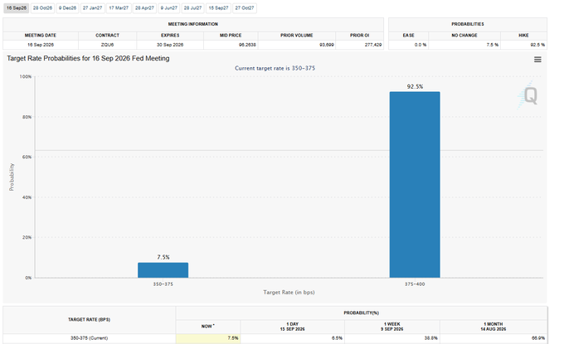Click the '1 MONTH 14 AUG 2026' column header

point(494,327)
